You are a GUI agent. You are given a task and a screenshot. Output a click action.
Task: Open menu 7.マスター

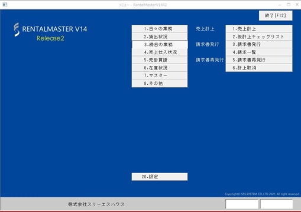pos(160,75)
